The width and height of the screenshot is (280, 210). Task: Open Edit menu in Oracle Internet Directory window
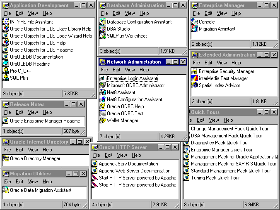click(x=19, y=150)
